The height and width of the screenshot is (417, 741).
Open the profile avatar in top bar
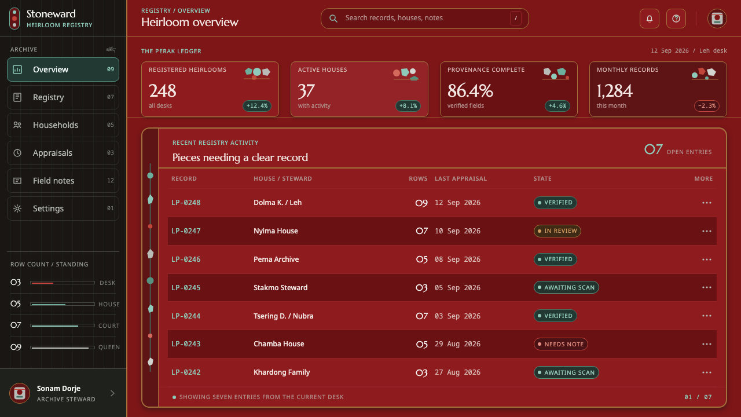coord(717,19)
